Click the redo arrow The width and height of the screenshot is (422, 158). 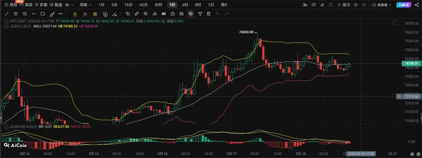[x=227, y=14]
